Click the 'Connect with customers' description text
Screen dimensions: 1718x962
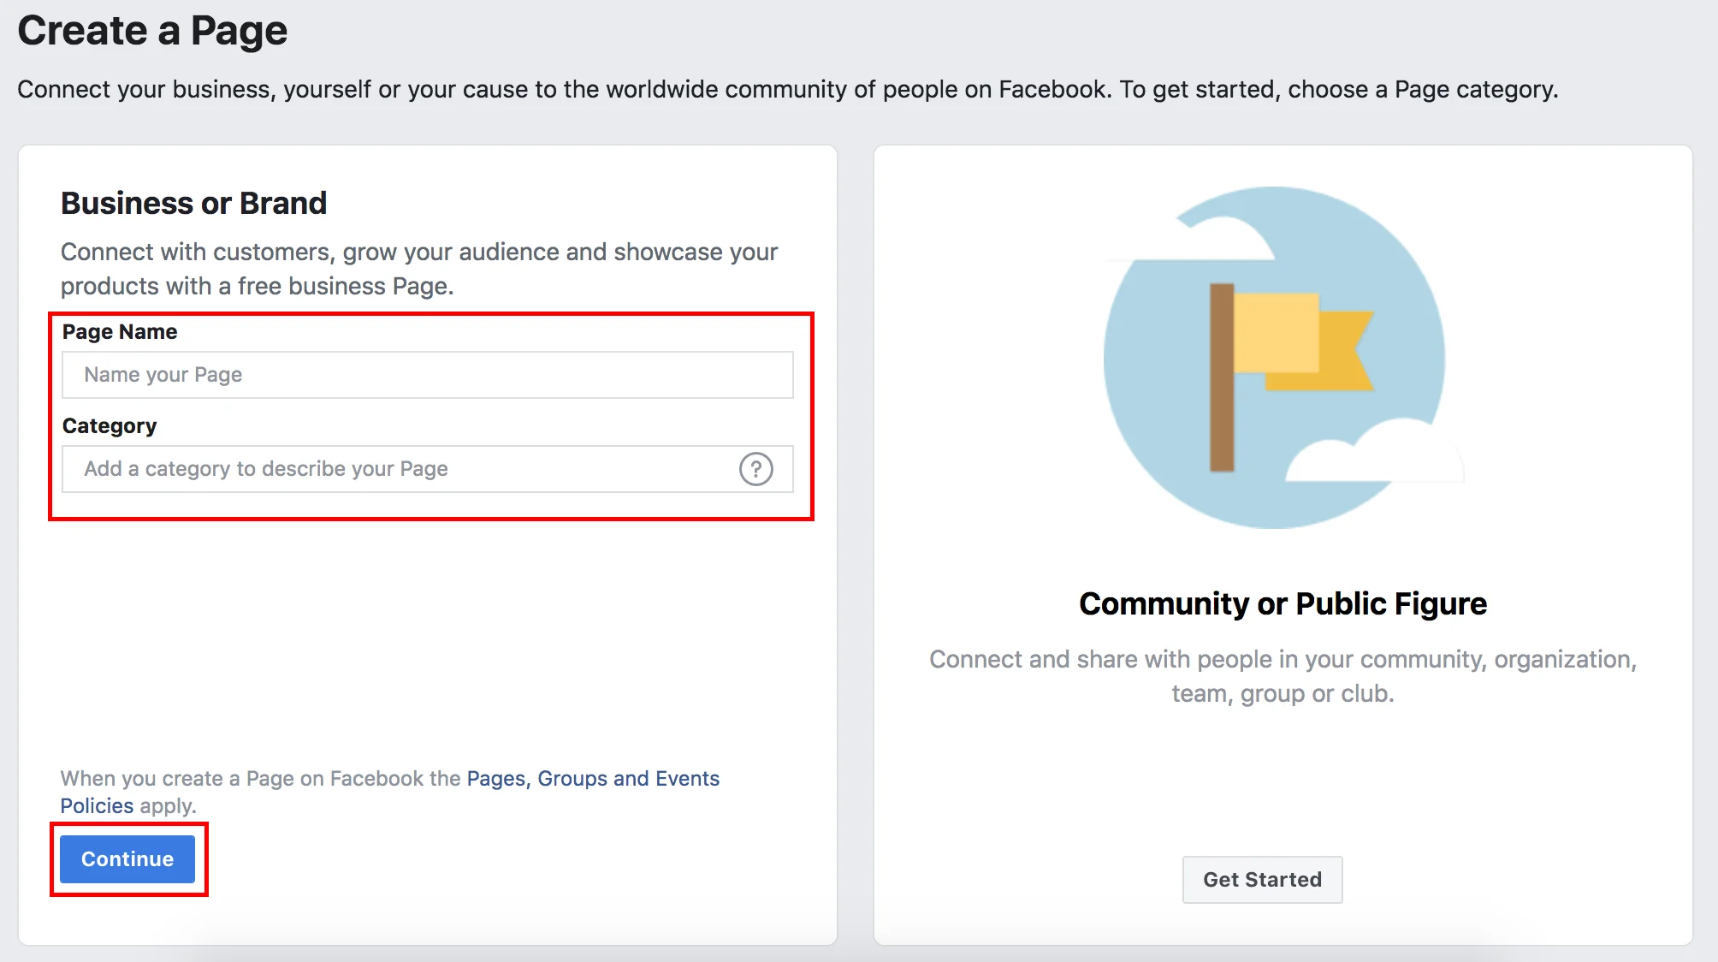419,269
